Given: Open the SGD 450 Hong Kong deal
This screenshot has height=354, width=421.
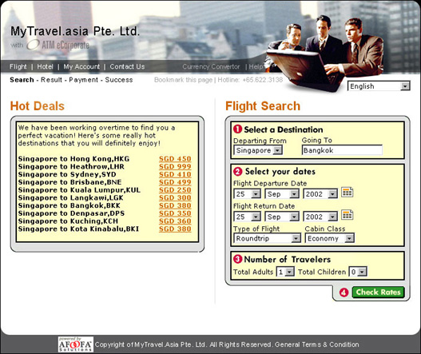Looking at the screenshot, I should [175, 159].
